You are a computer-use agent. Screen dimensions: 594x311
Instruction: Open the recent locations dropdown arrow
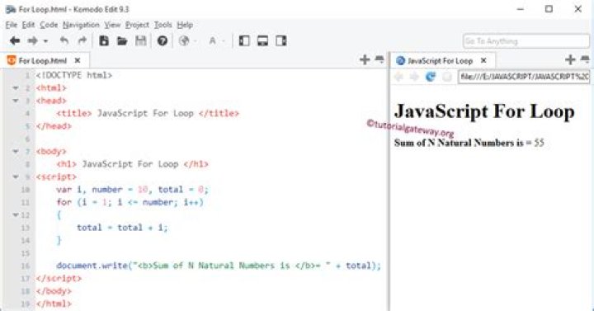pos(45,41)
